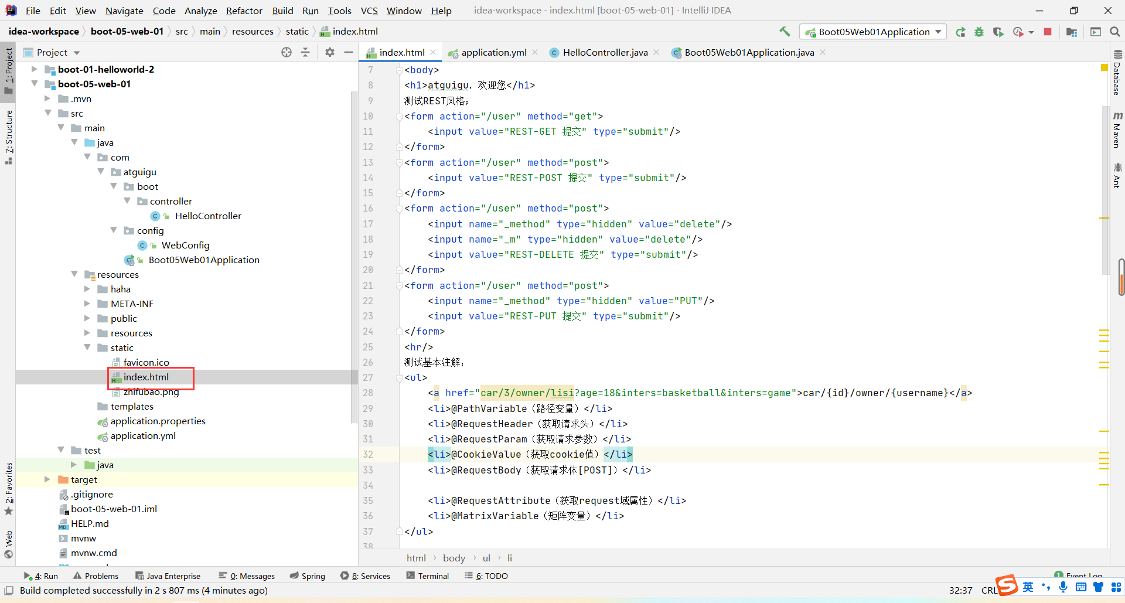Expand the target folder in project tree
The image size is (1125, 603).
[47, 479]
